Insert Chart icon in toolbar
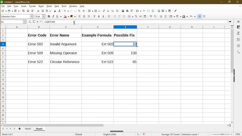Image resolution: width=242 pixels, height=136 pixels. tap(127, 11)
